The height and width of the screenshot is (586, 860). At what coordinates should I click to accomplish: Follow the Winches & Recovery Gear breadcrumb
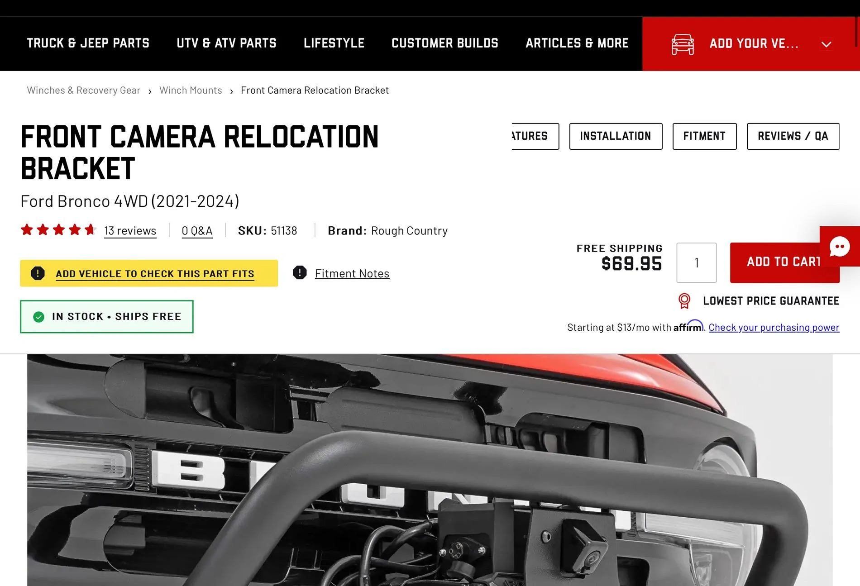click(x=84, y=91)
